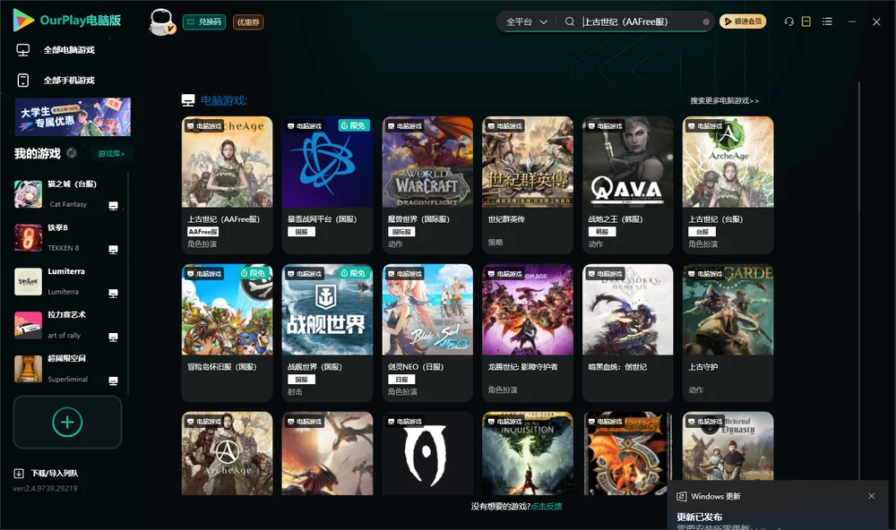Click the 限免 badge on 冒险岛怀旧服
The image size is (896, 530).
click(254, 273)
